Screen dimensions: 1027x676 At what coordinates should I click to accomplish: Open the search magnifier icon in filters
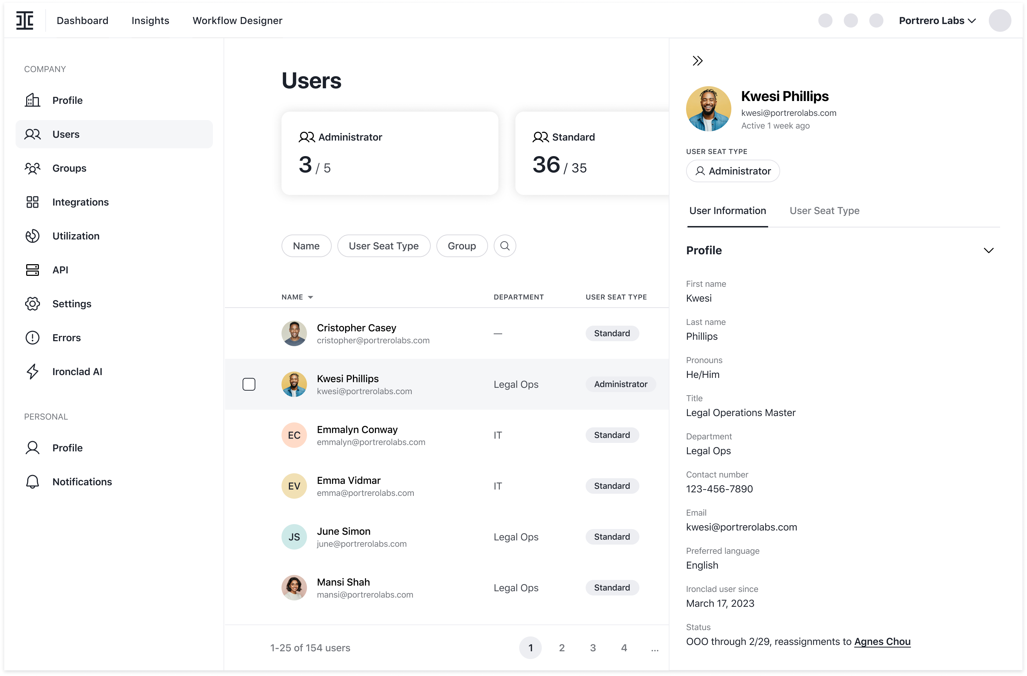(x=505, y=246)
